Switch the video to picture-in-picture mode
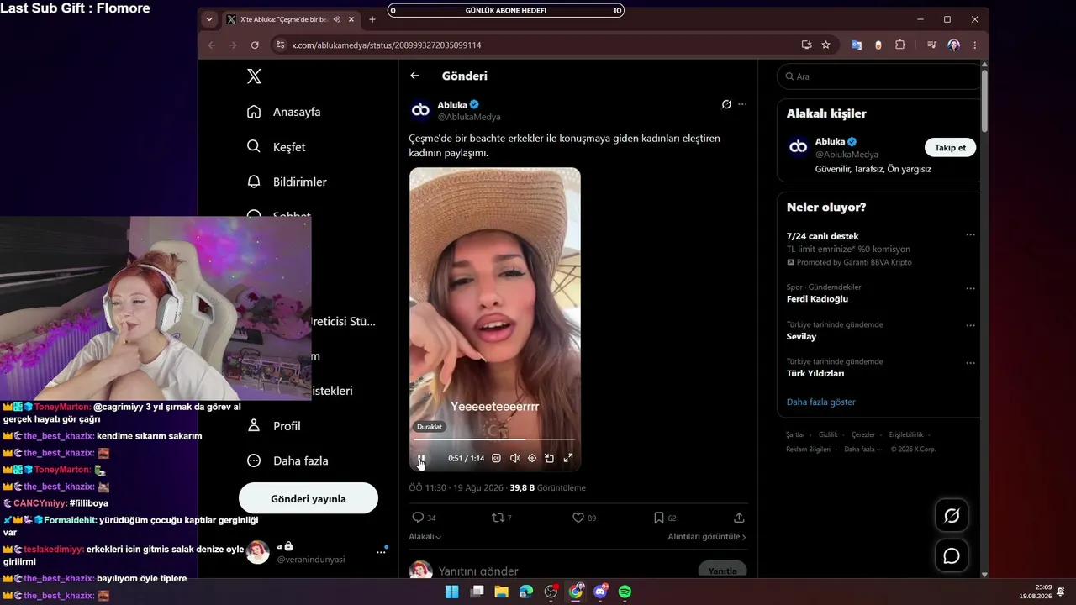Viewport: 1076px width, 605px height. [x=549, y=459]
